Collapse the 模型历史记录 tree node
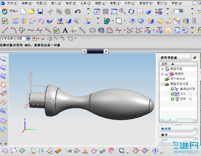Image resolution: width=201 pixels, height=156 pixels. [x=162, y=84]
